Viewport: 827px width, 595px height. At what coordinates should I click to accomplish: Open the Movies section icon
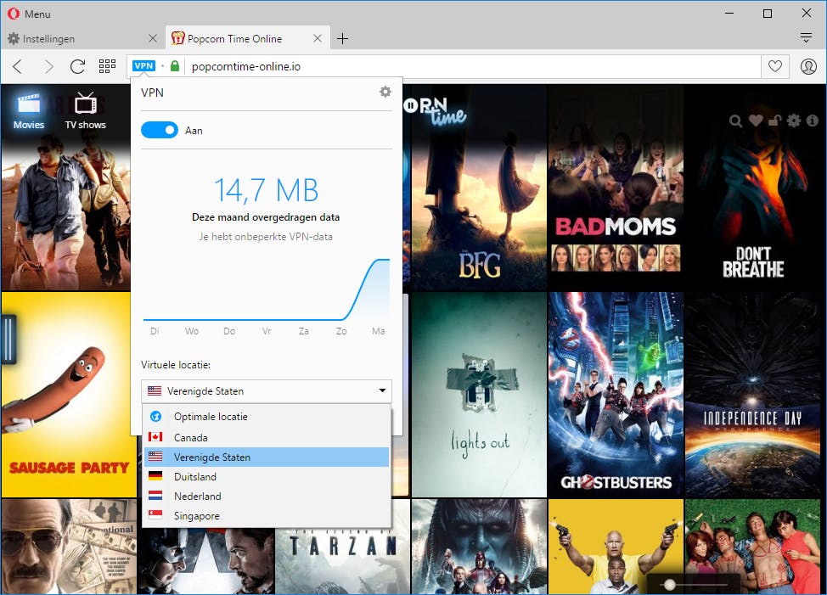pos(29,111)
